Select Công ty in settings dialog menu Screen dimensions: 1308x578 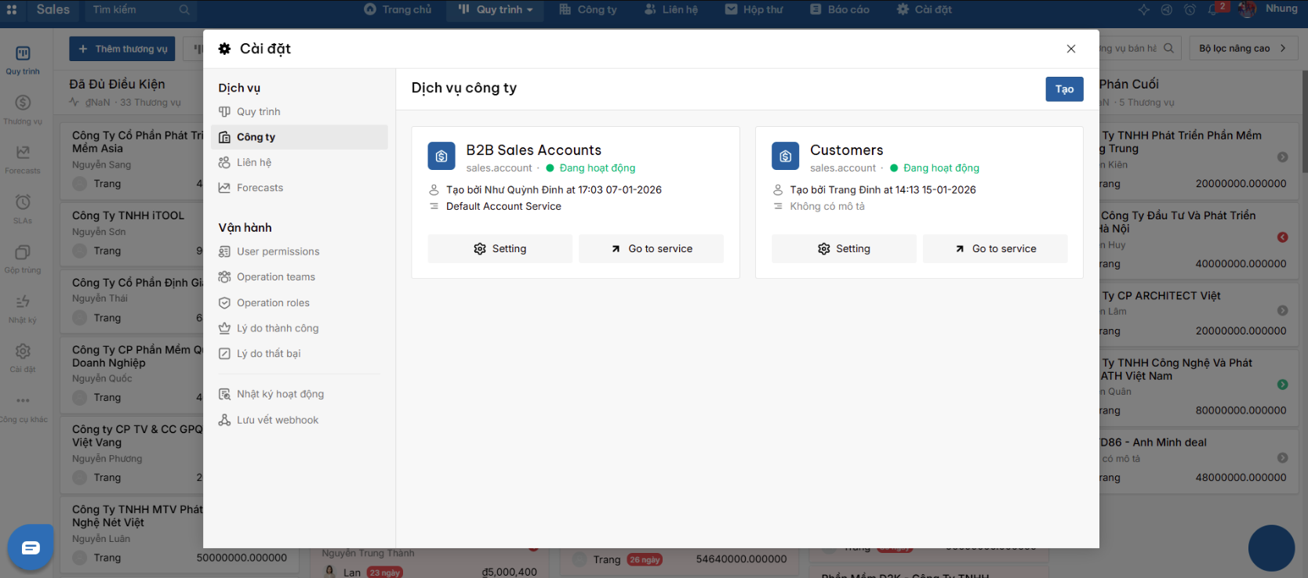pyautogui.click(x=300, y=137)
